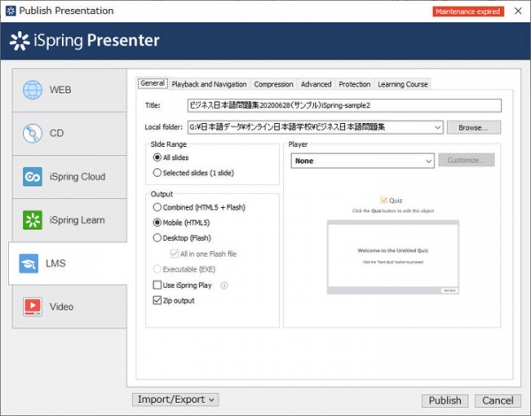Click the quiz preview thumbnail
Image resolution: width=531 pixels, height=416 pixels.
[393, 257]
